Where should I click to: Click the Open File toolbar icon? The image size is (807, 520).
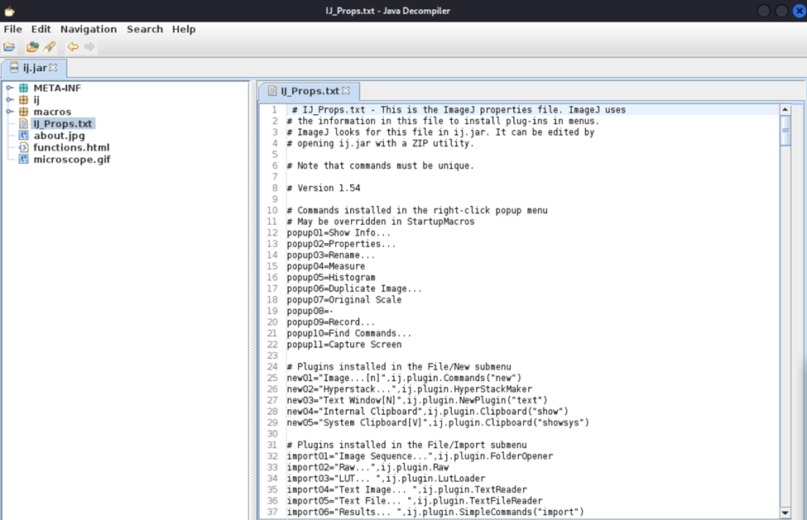click(9, 47)
